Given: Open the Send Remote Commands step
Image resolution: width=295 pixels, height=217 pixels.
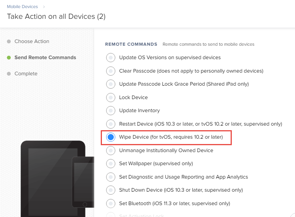Looking at the screenshot, I should tap(45, 58).
